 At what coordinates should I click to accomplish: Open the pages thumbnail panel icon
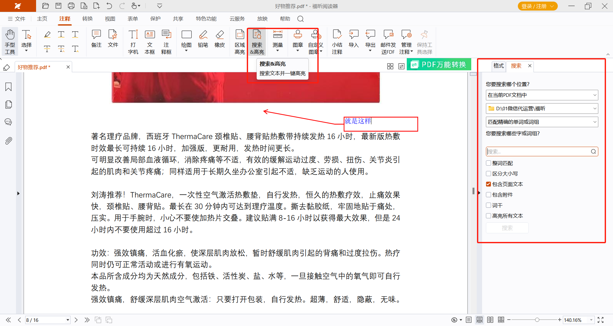tap(9, 105)
